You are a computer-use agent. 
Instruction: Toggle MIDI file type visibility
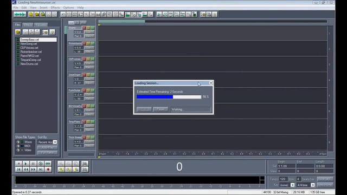click(x=18, y=146)
